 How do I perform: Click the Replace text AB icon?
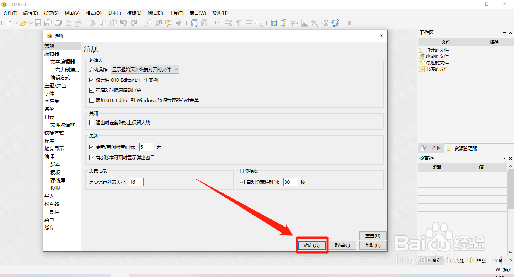click(159, 23)
